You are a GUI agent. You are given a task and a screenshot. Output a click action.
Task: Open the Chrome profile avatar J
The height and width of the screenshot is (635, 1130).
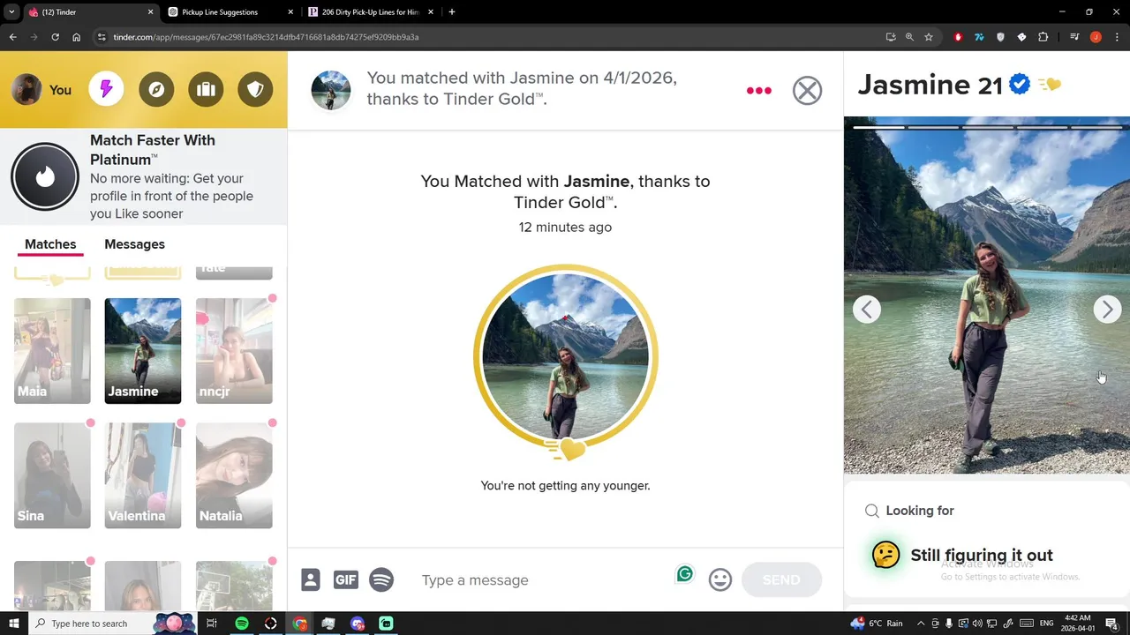tap(1096, 37)
